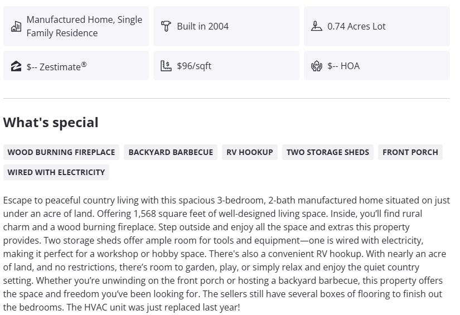Select the Backyard Barbecue tag
460x315 pixels.
[171, 152]
